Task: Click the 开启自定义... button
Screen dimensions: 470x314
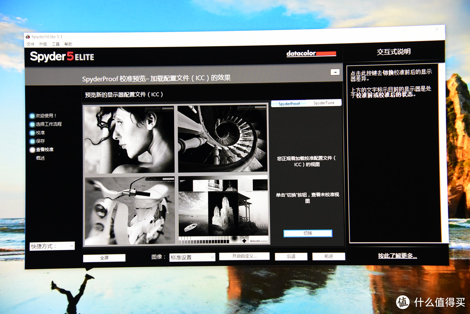Action: (244, 256)
